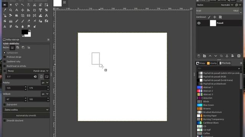Switch to the Vzorky tab
Viewport: 245px width, 137px height.
click(x=212, y=63)
